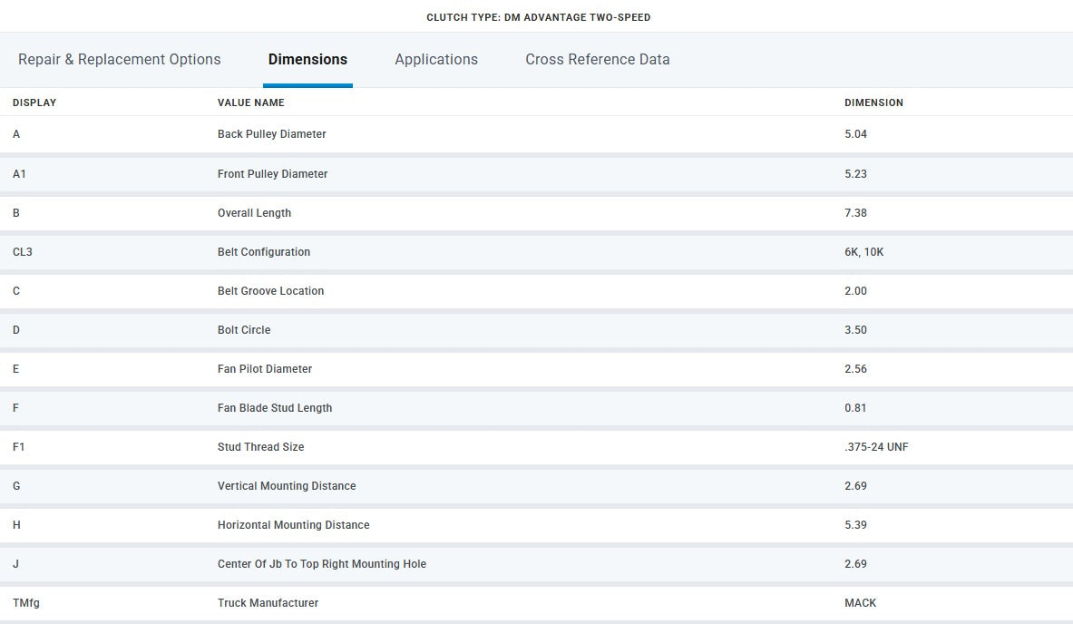
Task: Click the F1 display code
Action: click(x=18, y=447)
